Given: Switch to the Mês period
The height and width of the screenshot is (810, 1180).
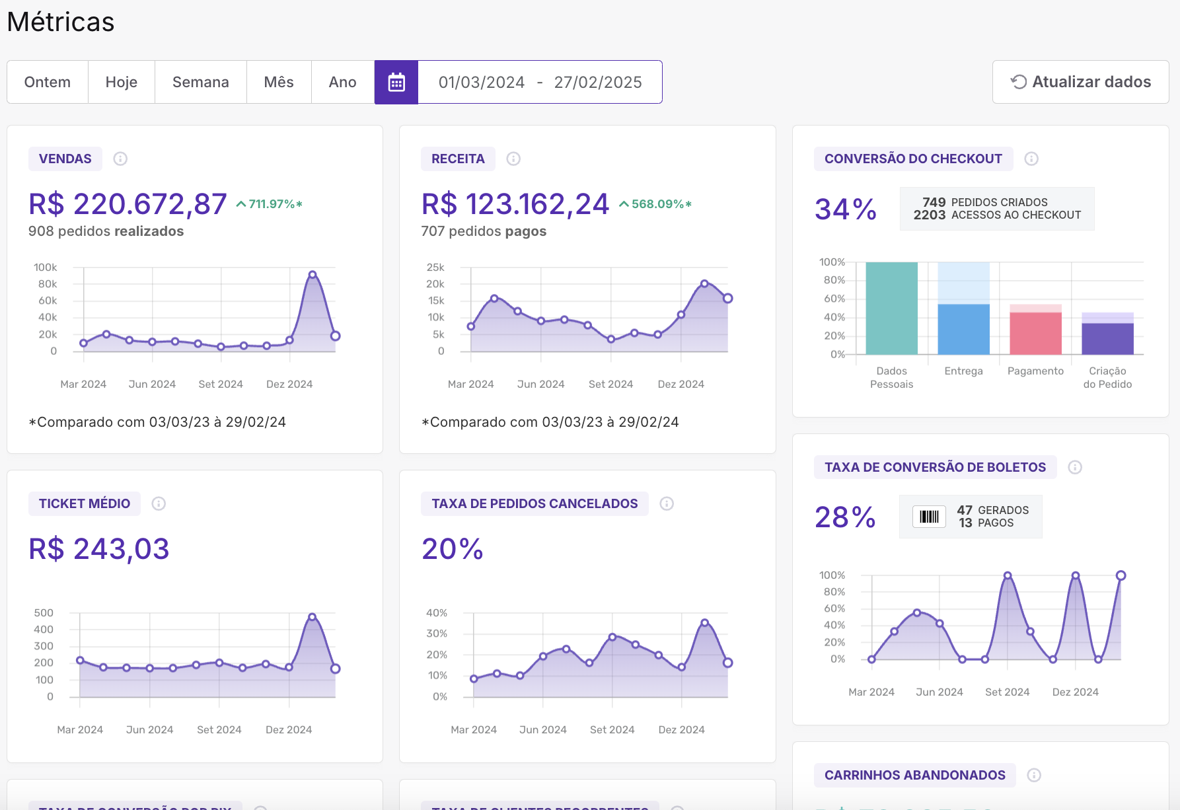Looking at the screenshot, I should coord(279,82).
